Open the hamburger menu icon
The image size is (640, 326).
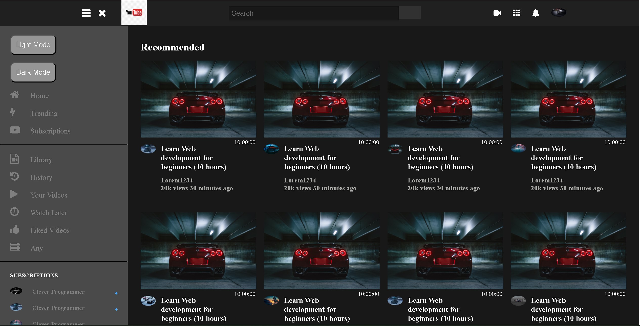coord(86,13)
